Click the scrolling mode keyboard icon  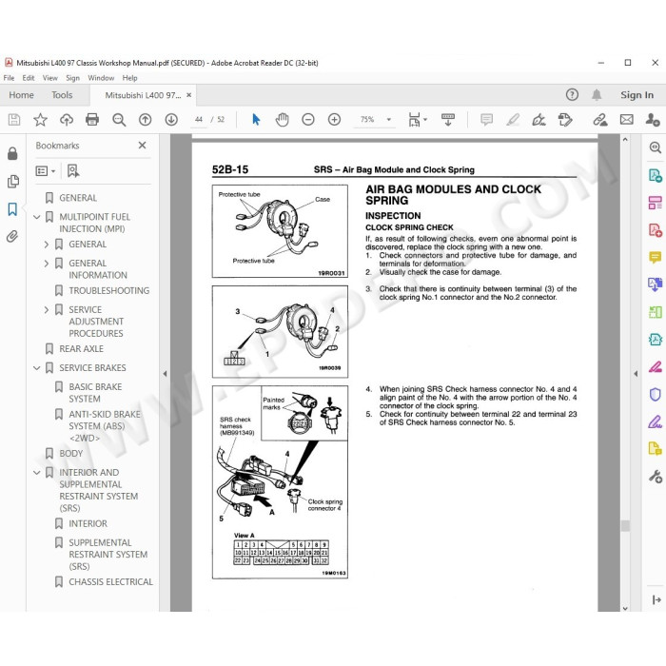(448, 120)
